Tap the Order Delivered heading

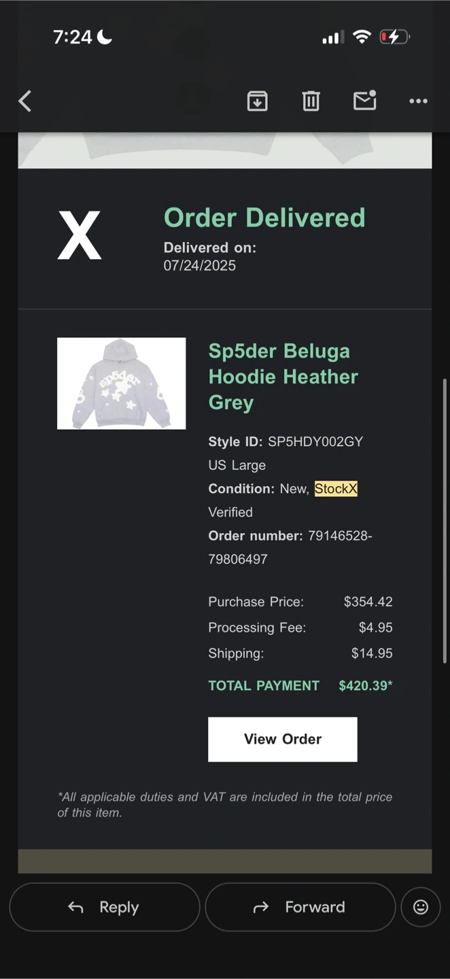(x=264, y=218)
